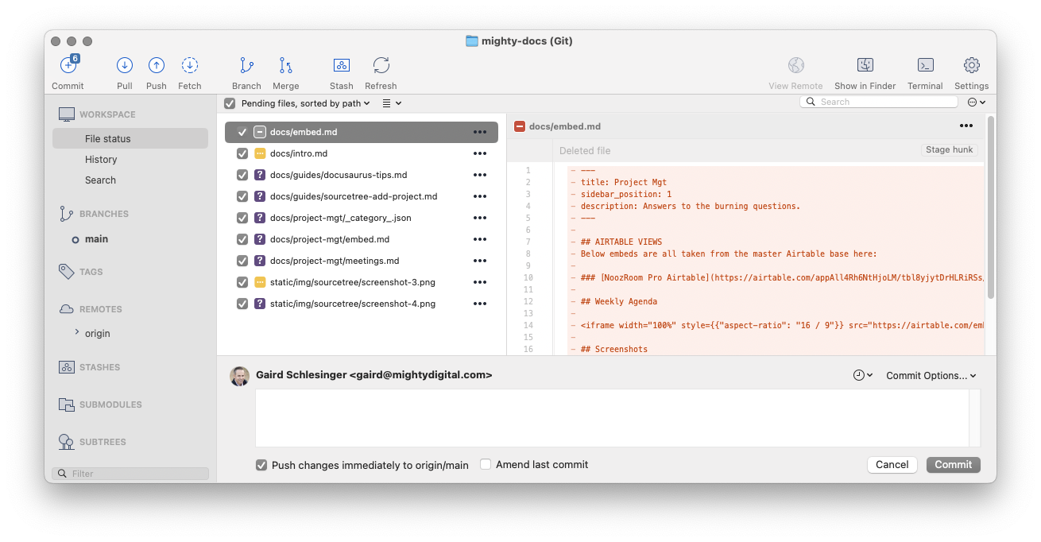Switch to the History view
Viewport: 1041px width, 542px height.
click(x=101, y=159)
